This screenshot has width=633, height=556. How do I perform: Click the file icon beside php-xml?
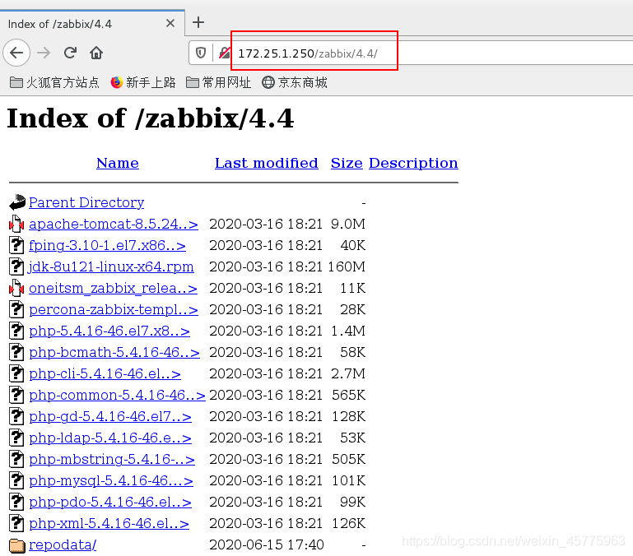point(16,523)
